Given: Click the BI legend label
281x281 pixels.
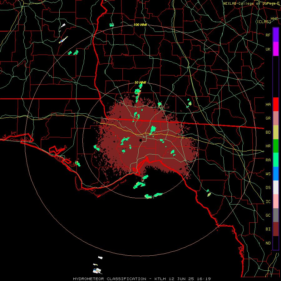Looking at the screenshot, I should (x=268, y=229).
